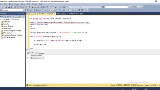The height and width of the screenshot is (90, 160).
Task: Collapse the first comment line outline
Action: pyautogui.click(x=29, y=18)
